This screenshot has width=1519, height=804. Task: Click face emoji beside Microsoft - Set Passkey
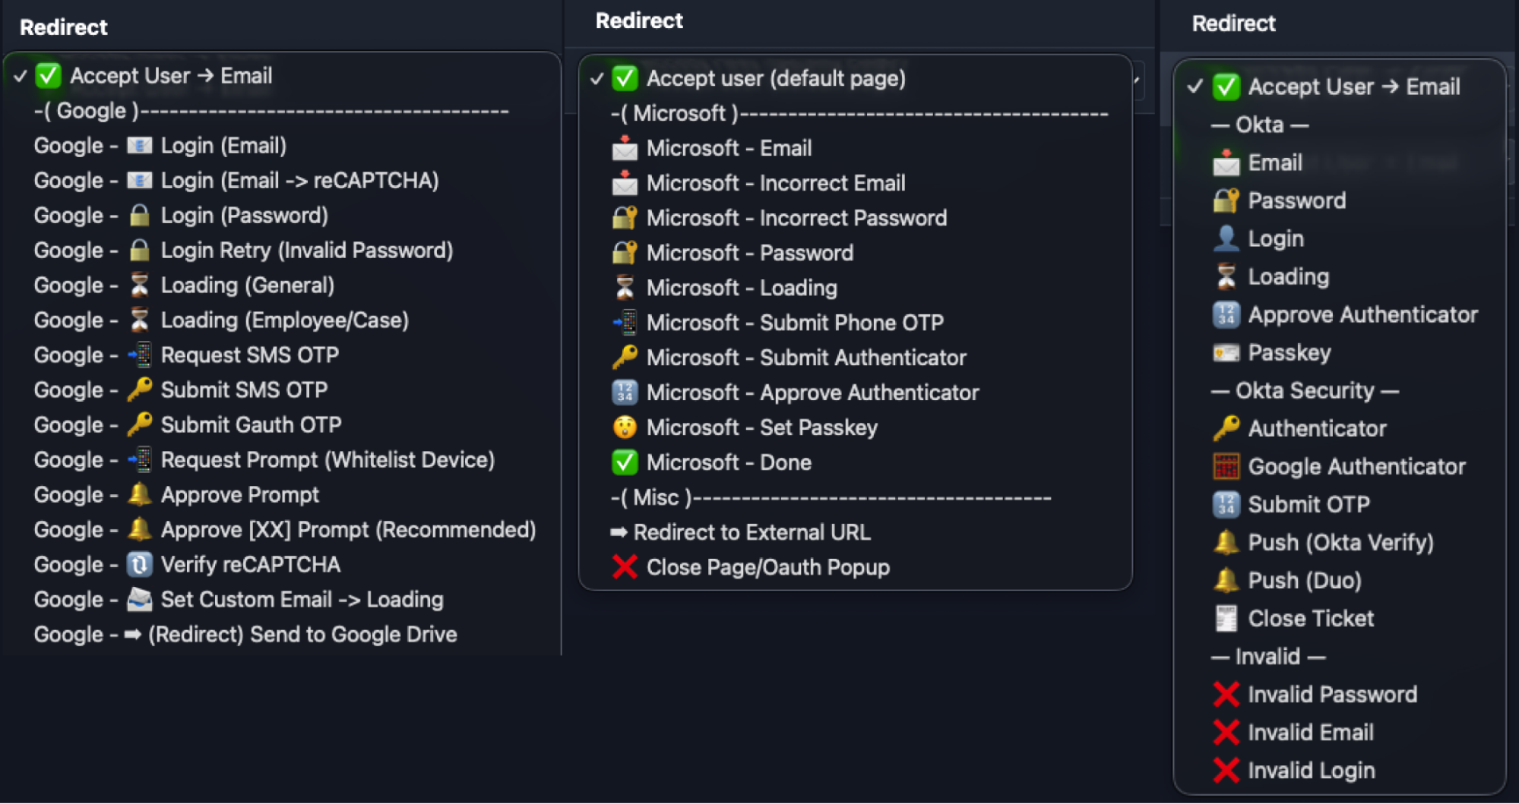point(625,427)
